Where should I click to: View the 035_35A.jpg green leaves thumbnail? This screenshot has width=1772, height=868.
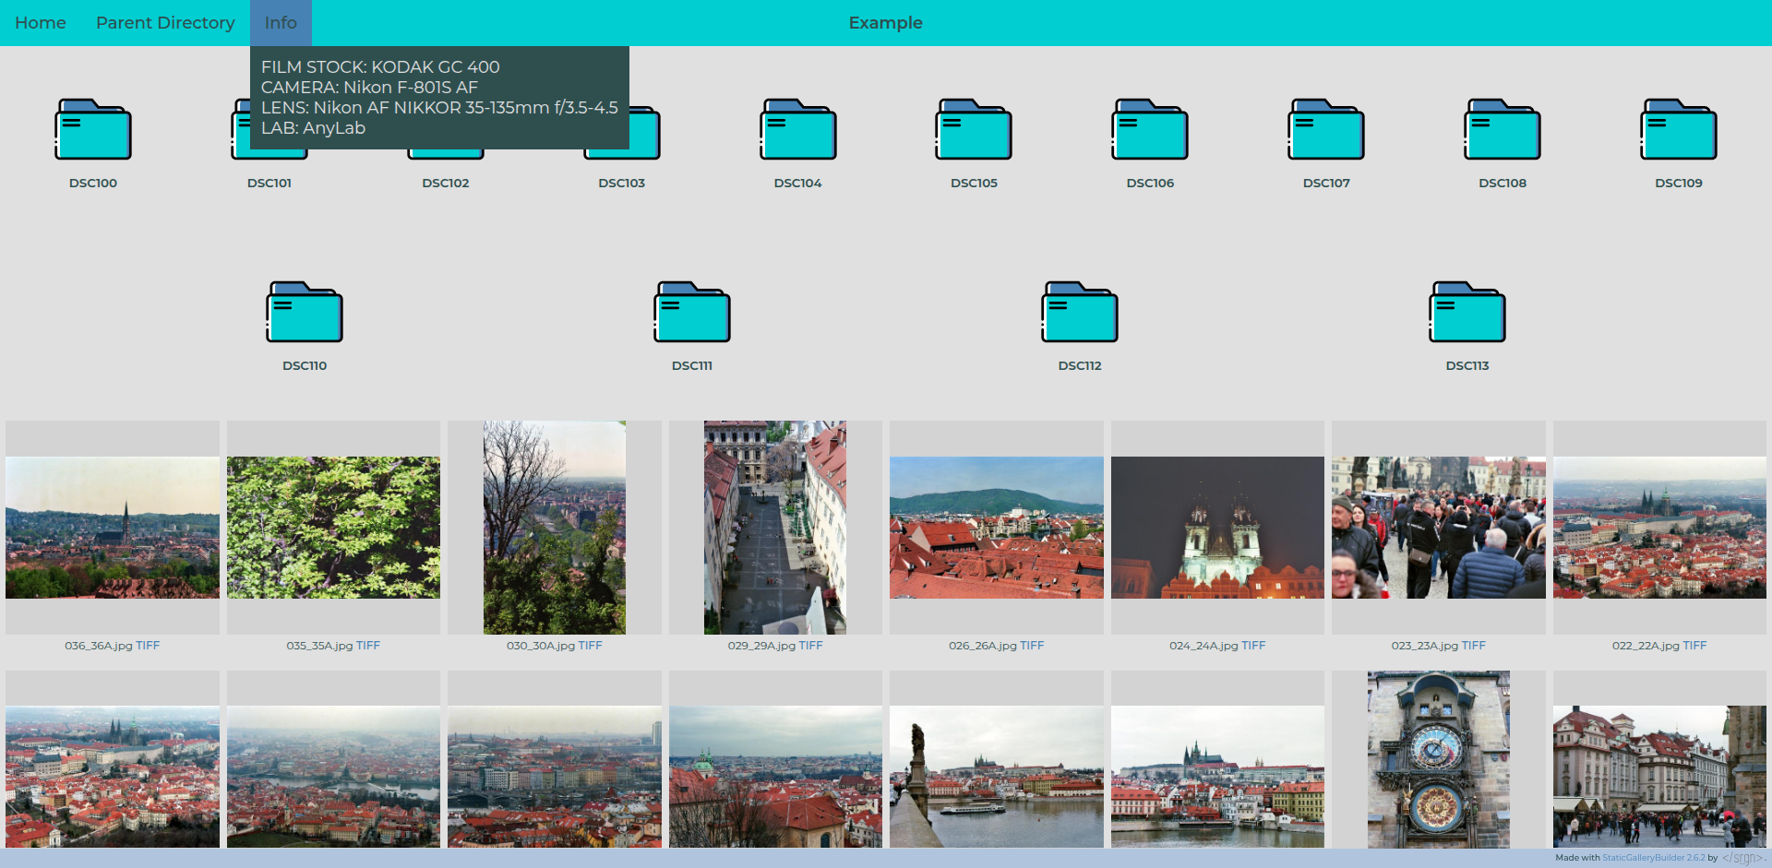click(333, 528)
